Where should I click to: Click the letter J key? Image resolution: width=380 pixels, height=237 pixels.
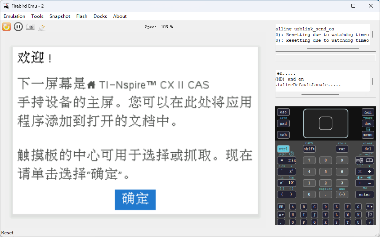(314, 215)
